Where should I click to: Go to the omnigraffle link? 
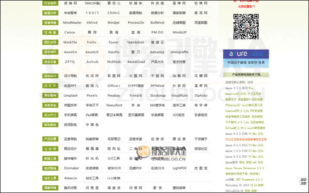179,52
